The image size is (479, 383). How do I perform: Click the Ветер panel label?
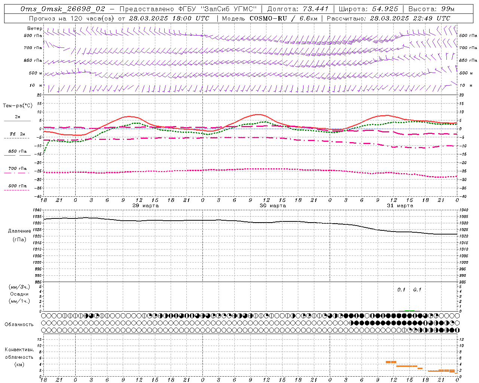35,28
